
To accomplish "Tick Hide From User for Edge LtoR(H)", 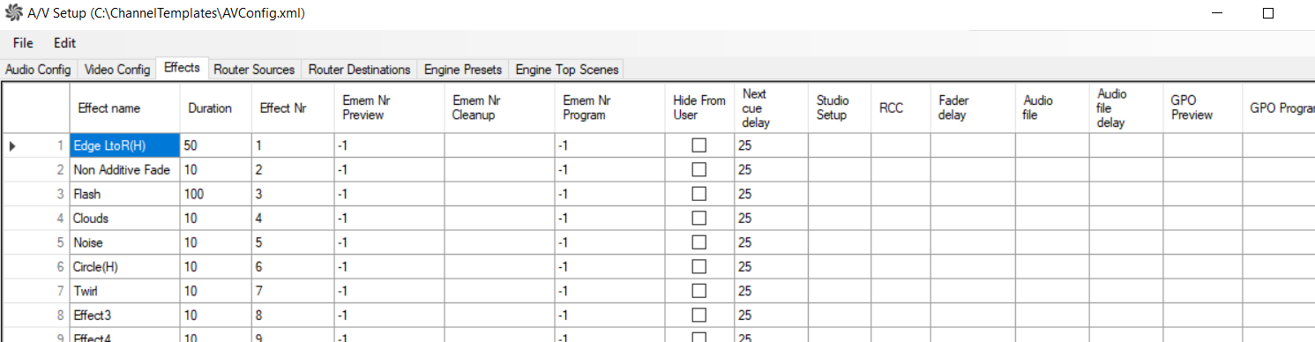I will [699, 146].
